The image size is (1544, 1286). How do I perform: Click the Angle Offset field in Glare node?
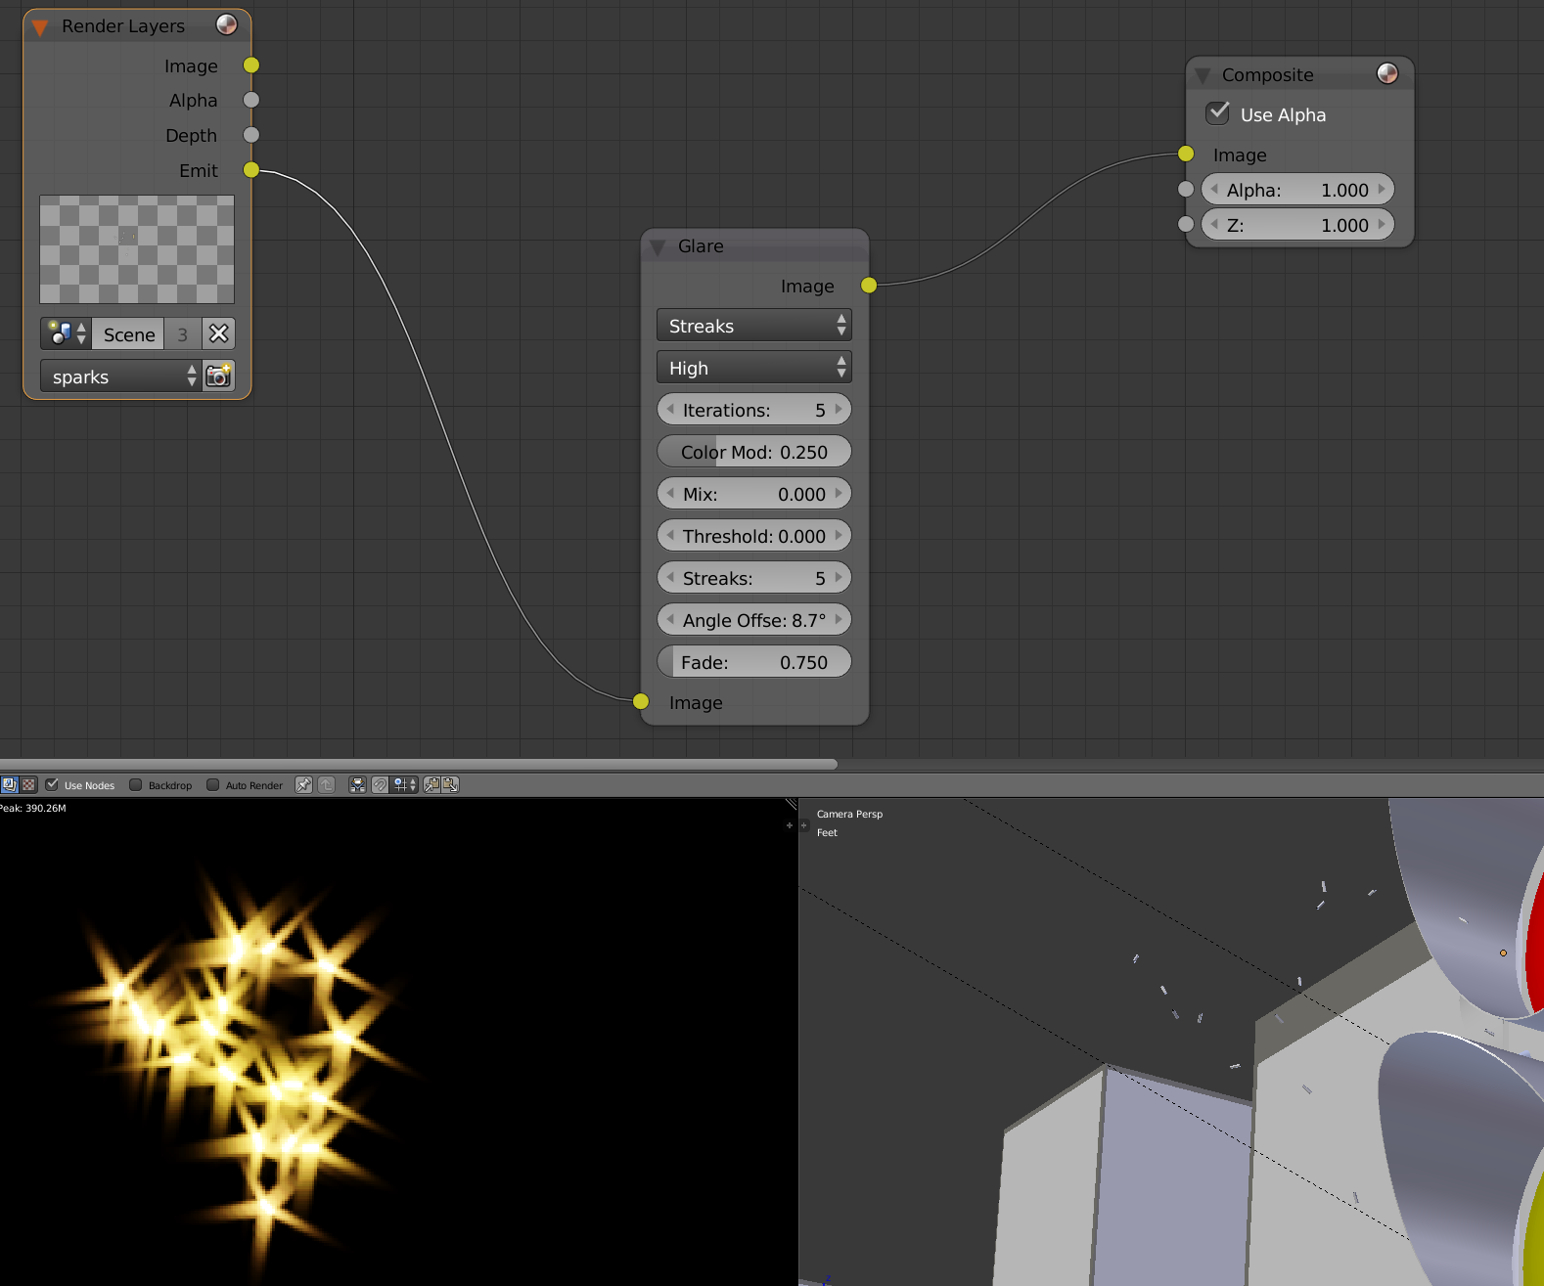tap(754, 620)
